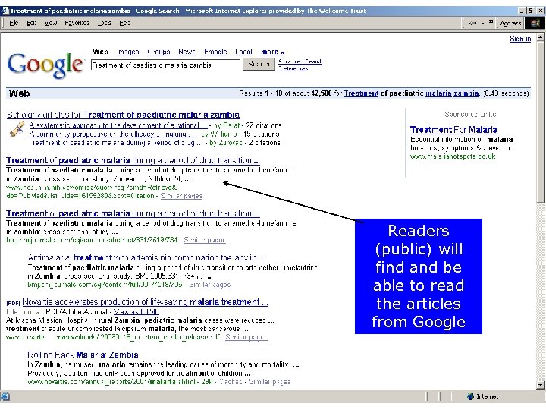This screenshot has height=410, width=546.
Task: Open Similar pages for the PubMed result
Action: pos(181,196)
